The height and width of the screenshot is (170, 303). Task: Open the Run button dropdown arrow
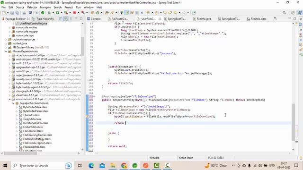62,13
